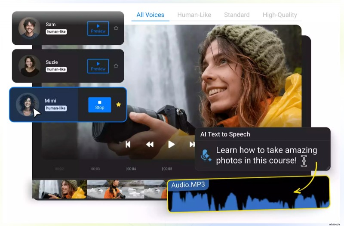Click into the text-to-speech text field
The image size is (344, 226).
click(x=267, y=155)
